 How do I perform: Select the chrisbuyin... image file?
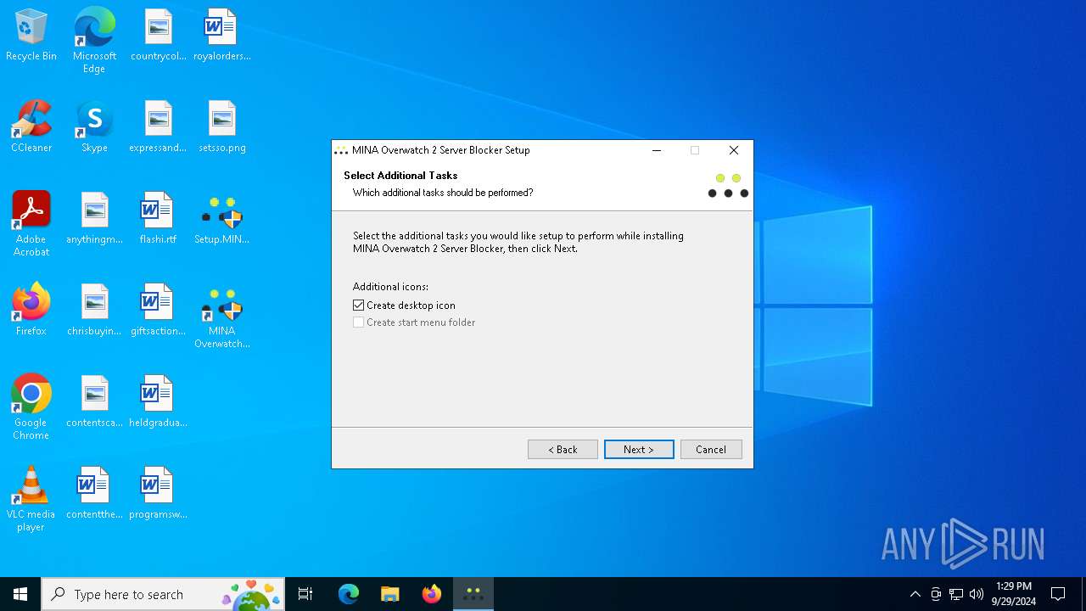(94, 311)
